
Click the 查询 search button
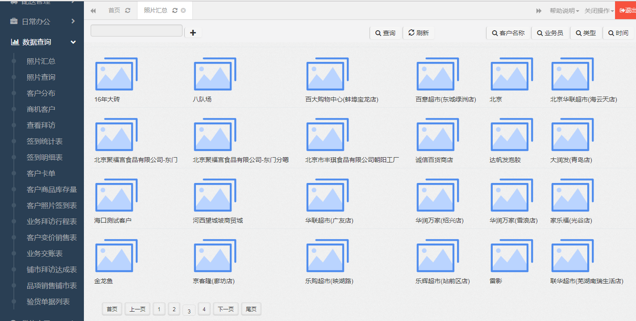click(385, 33)
